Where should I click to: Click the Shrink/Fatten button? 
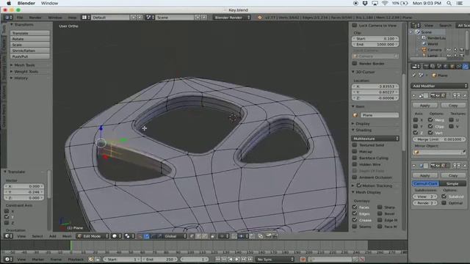point(30,51)
